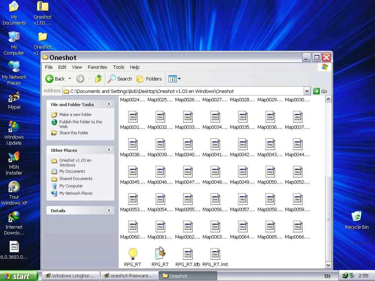375x281 pixels.
Task: Go to Shared Documents in Other Places
Action: (76, 179)
